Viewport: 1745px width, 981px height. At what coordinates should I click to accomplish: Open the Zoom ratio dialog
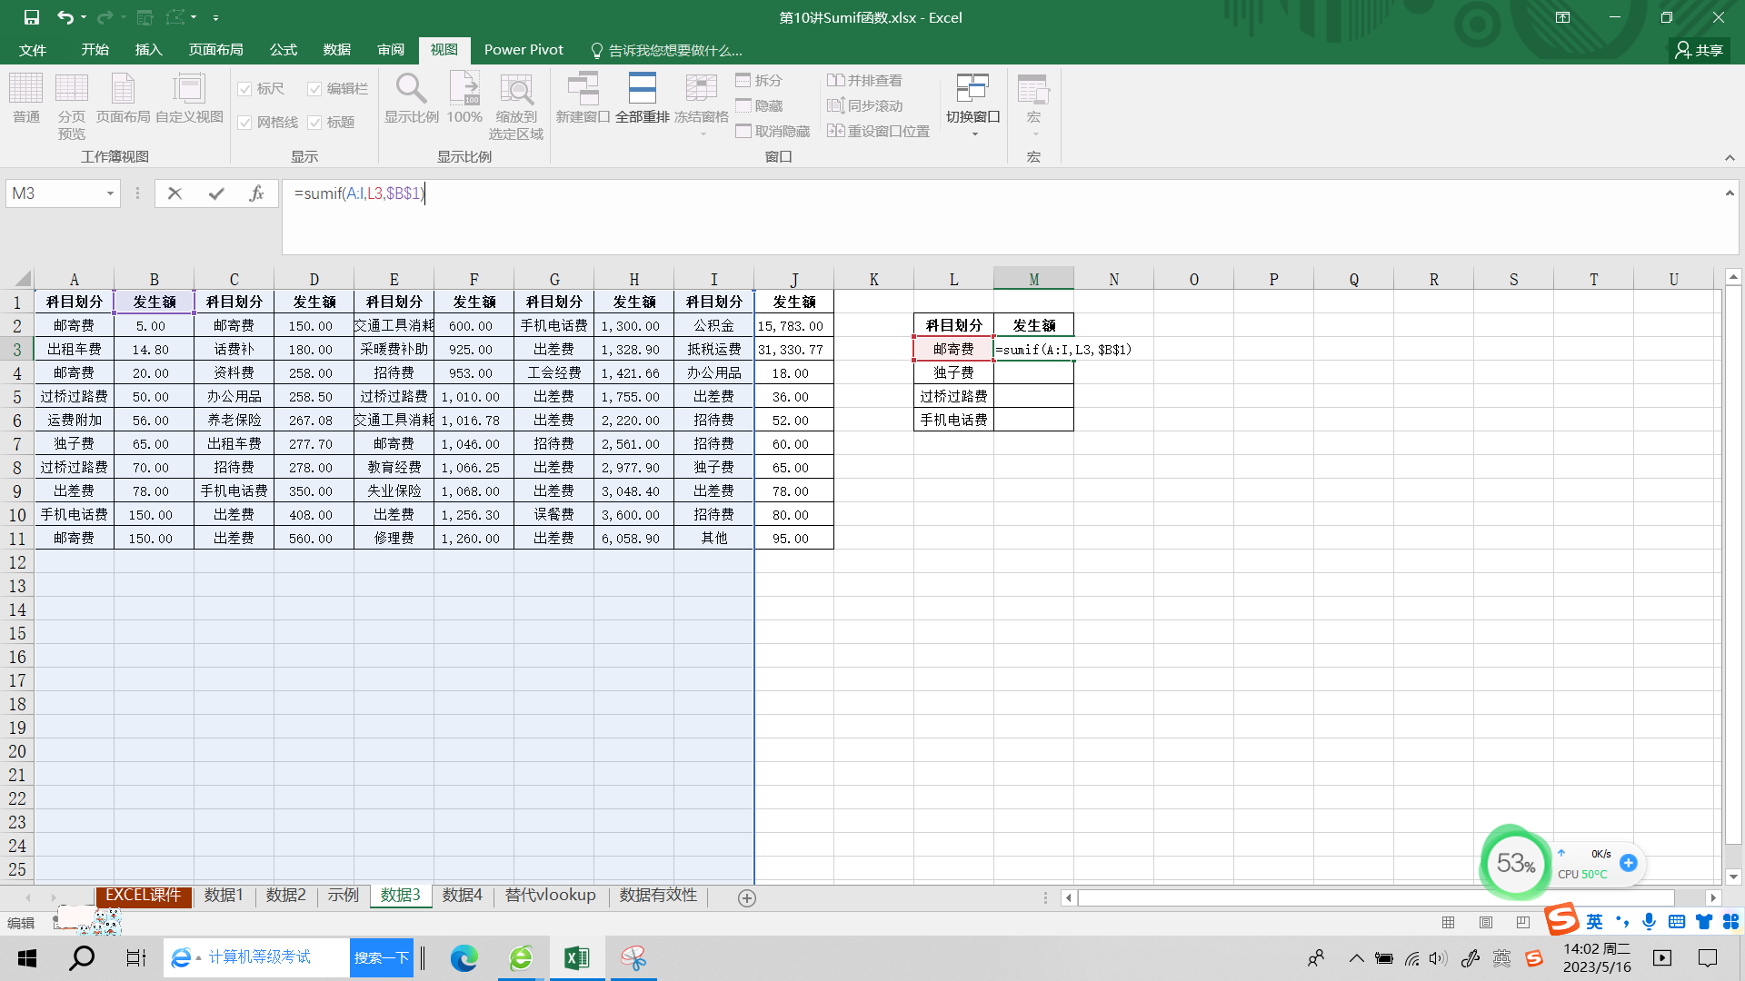[x=411, y=98]
